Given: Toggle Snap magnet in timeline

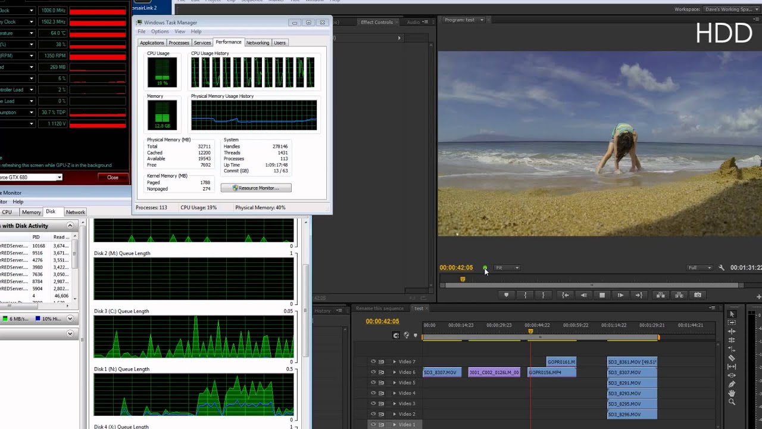Looking at the screenshot, I should pyautogui.click(x=396, y=335).
